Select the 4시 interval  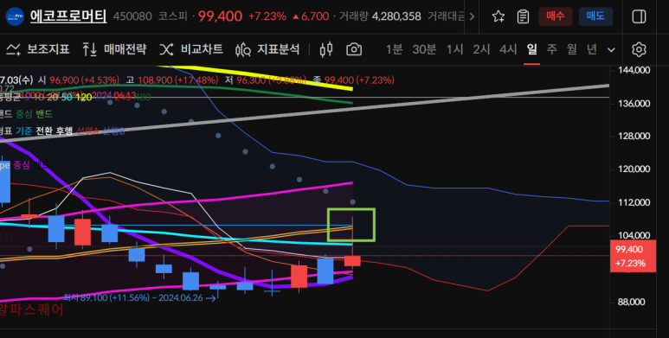coord(508,49)
